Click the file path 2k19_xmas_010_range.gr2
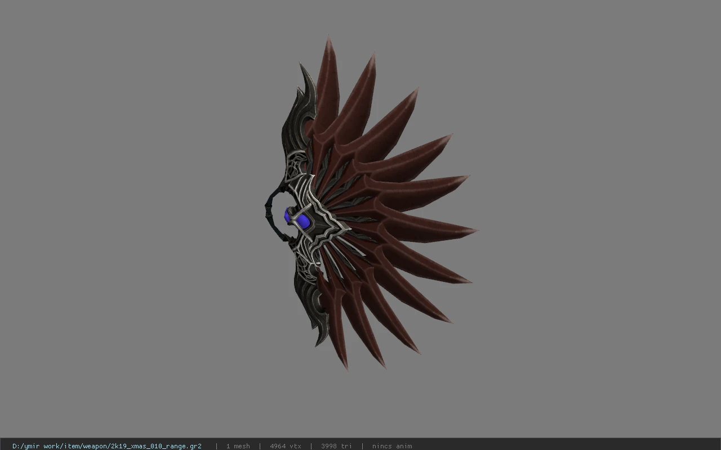This screenshot has width=721, height=450. pos(107,446)
